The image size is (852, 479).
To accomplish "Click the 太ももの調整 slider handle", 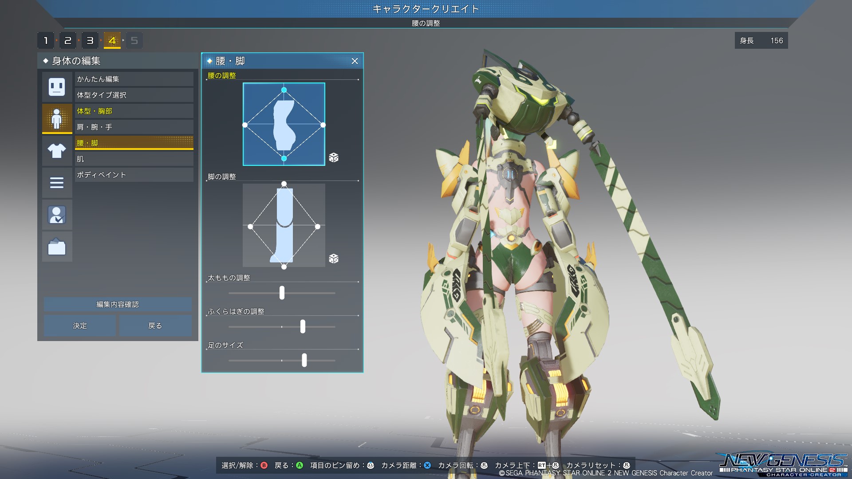I will [x=282, y=293].
